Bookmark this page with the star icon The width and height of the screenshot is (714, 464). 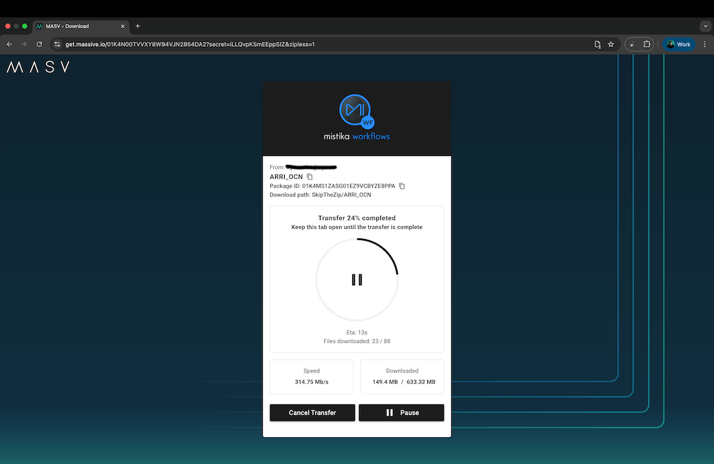[611, 44]
